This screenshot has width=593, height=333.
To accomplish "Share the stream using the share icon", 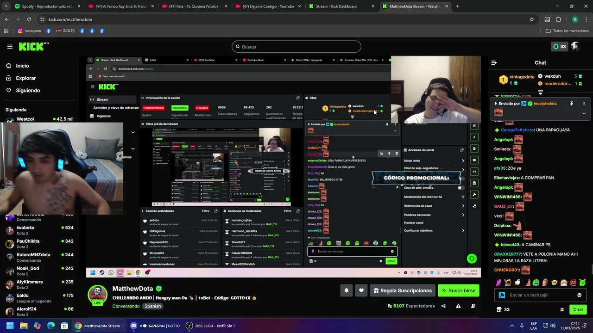I will pos(443,306).
